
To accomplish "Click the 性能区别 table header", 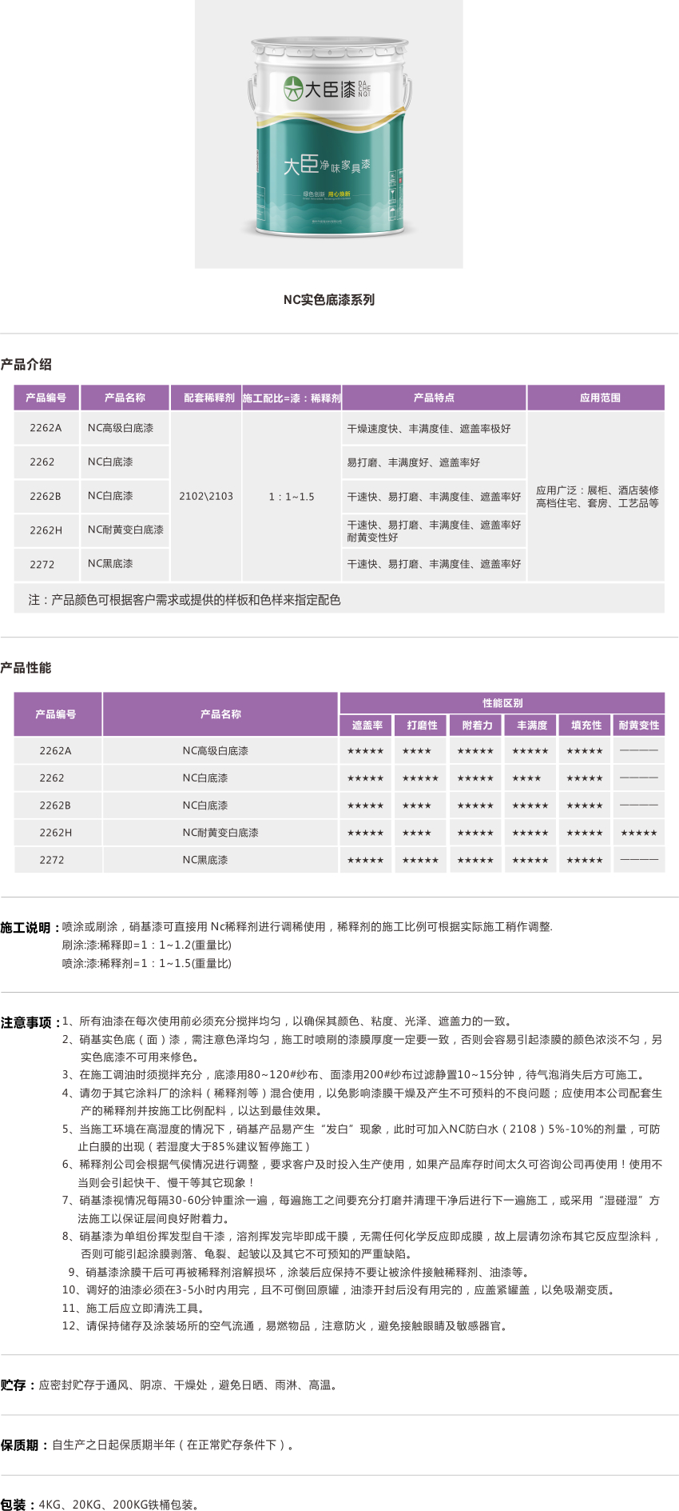I will coord(502,703).
